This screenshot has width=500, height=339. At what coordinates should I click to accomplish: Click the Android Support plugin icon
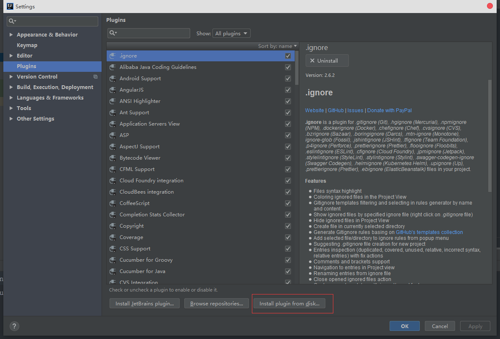113,79
